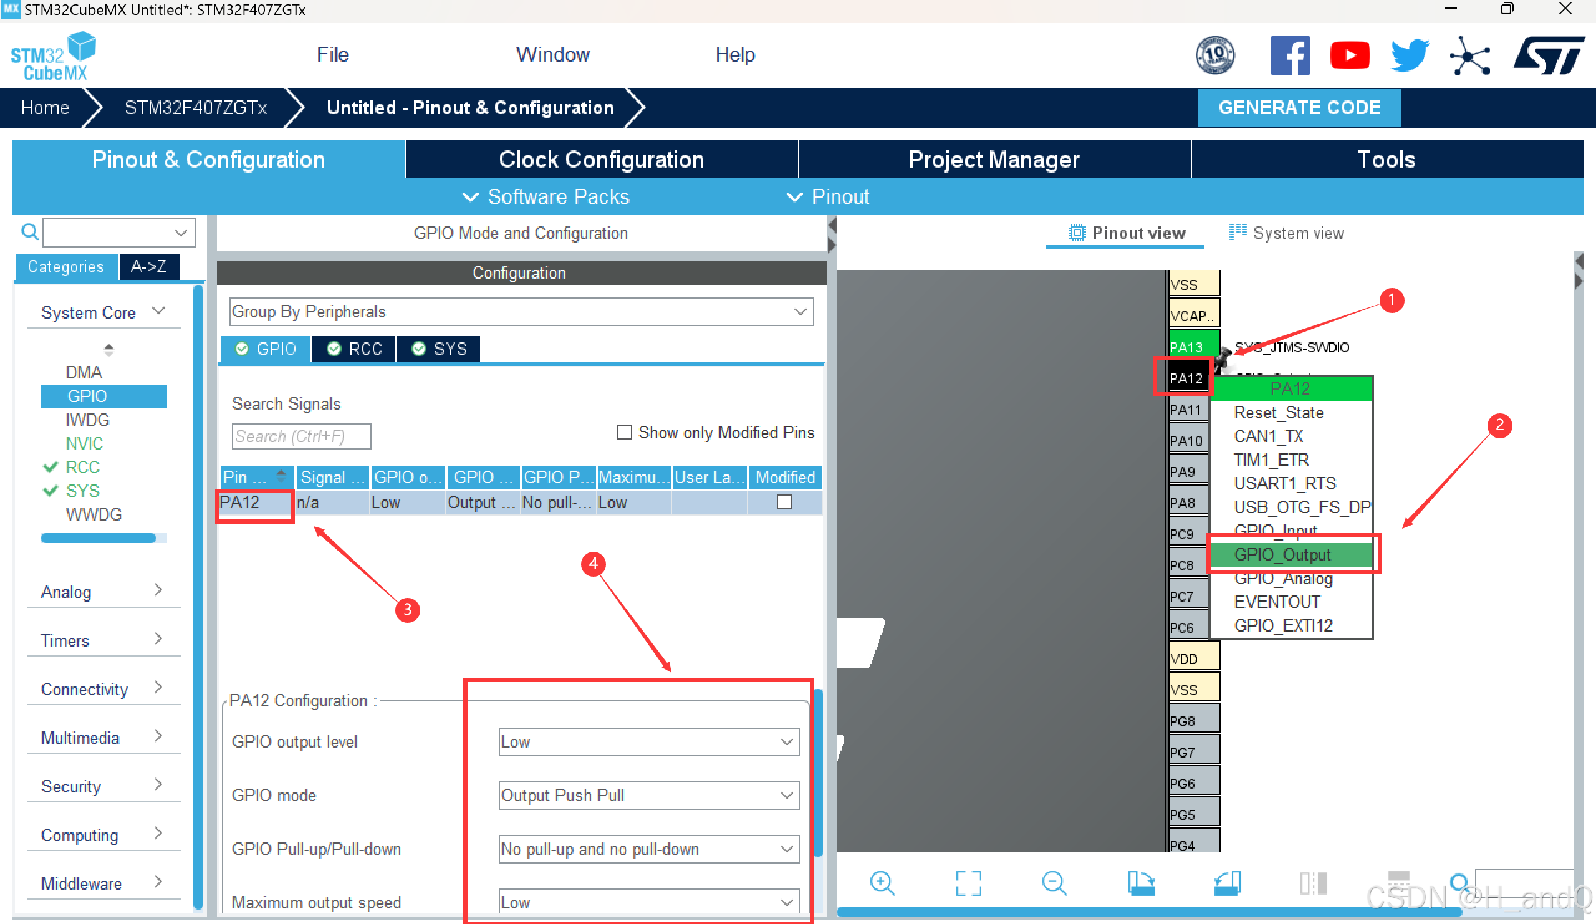Screen dimensions: 1596x924
Task: Select GPIO_Input from the pin menu
Action: pos(1276,530)
